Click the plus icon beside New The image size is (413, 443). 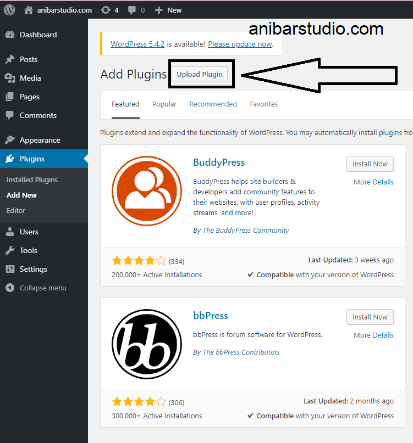(159, 10)
